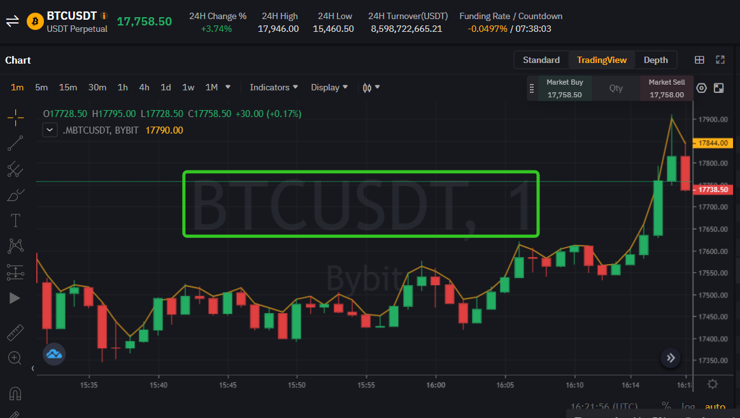Select the text annotation tool
Viewport: 740px width, 418px height.
15,221
